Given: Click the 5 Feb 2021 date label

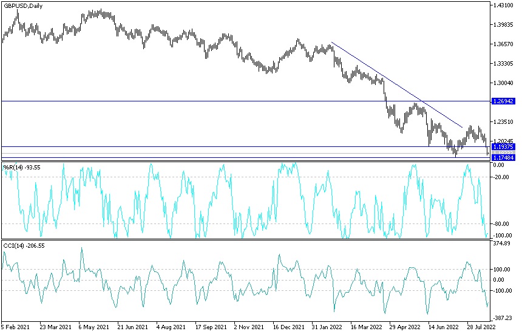Looking at the screenshot, I should pyautogui.click(x=15, y=327).
